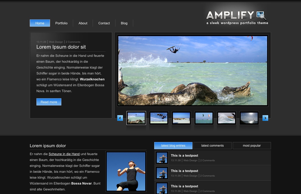Click the bold text Bossa Novar
The width and height of the screenshot is (301, 194).
click(81, 184)
